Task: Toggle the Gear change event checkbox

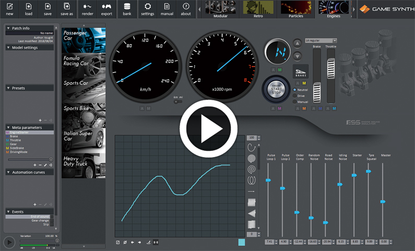Action: 52,221
